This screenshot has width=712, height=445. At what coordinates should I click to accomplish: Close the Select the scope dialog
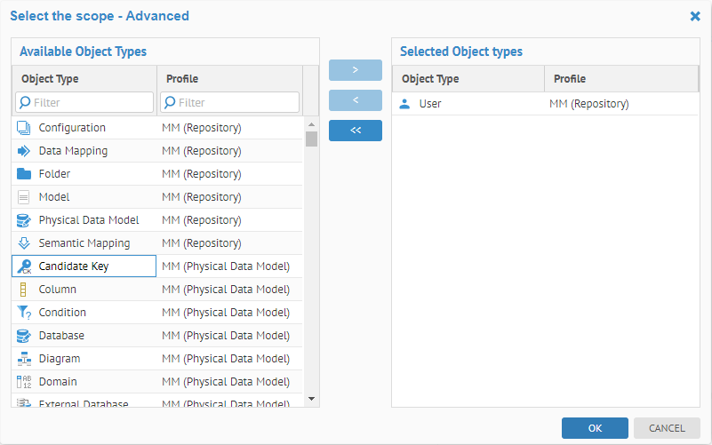tap(695, 16)
